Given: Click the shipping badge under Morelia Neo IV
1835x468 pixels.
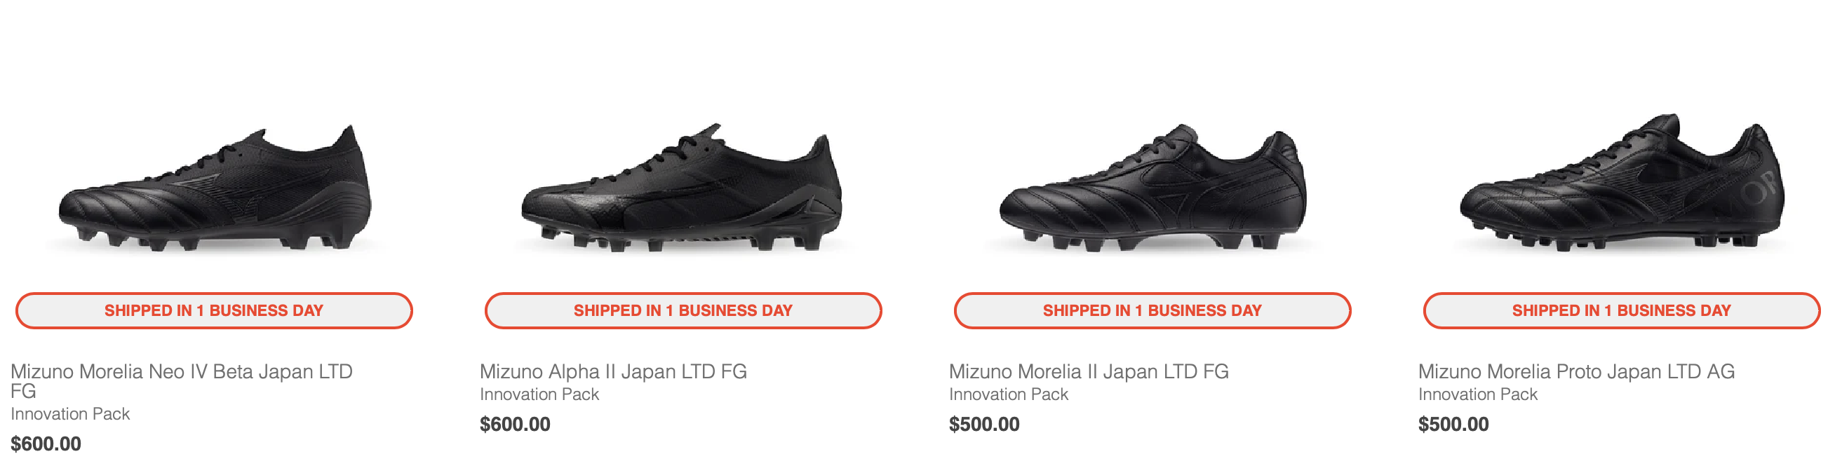Looking at the screenshot, I should pyautogui.click(x=214, y=311).
